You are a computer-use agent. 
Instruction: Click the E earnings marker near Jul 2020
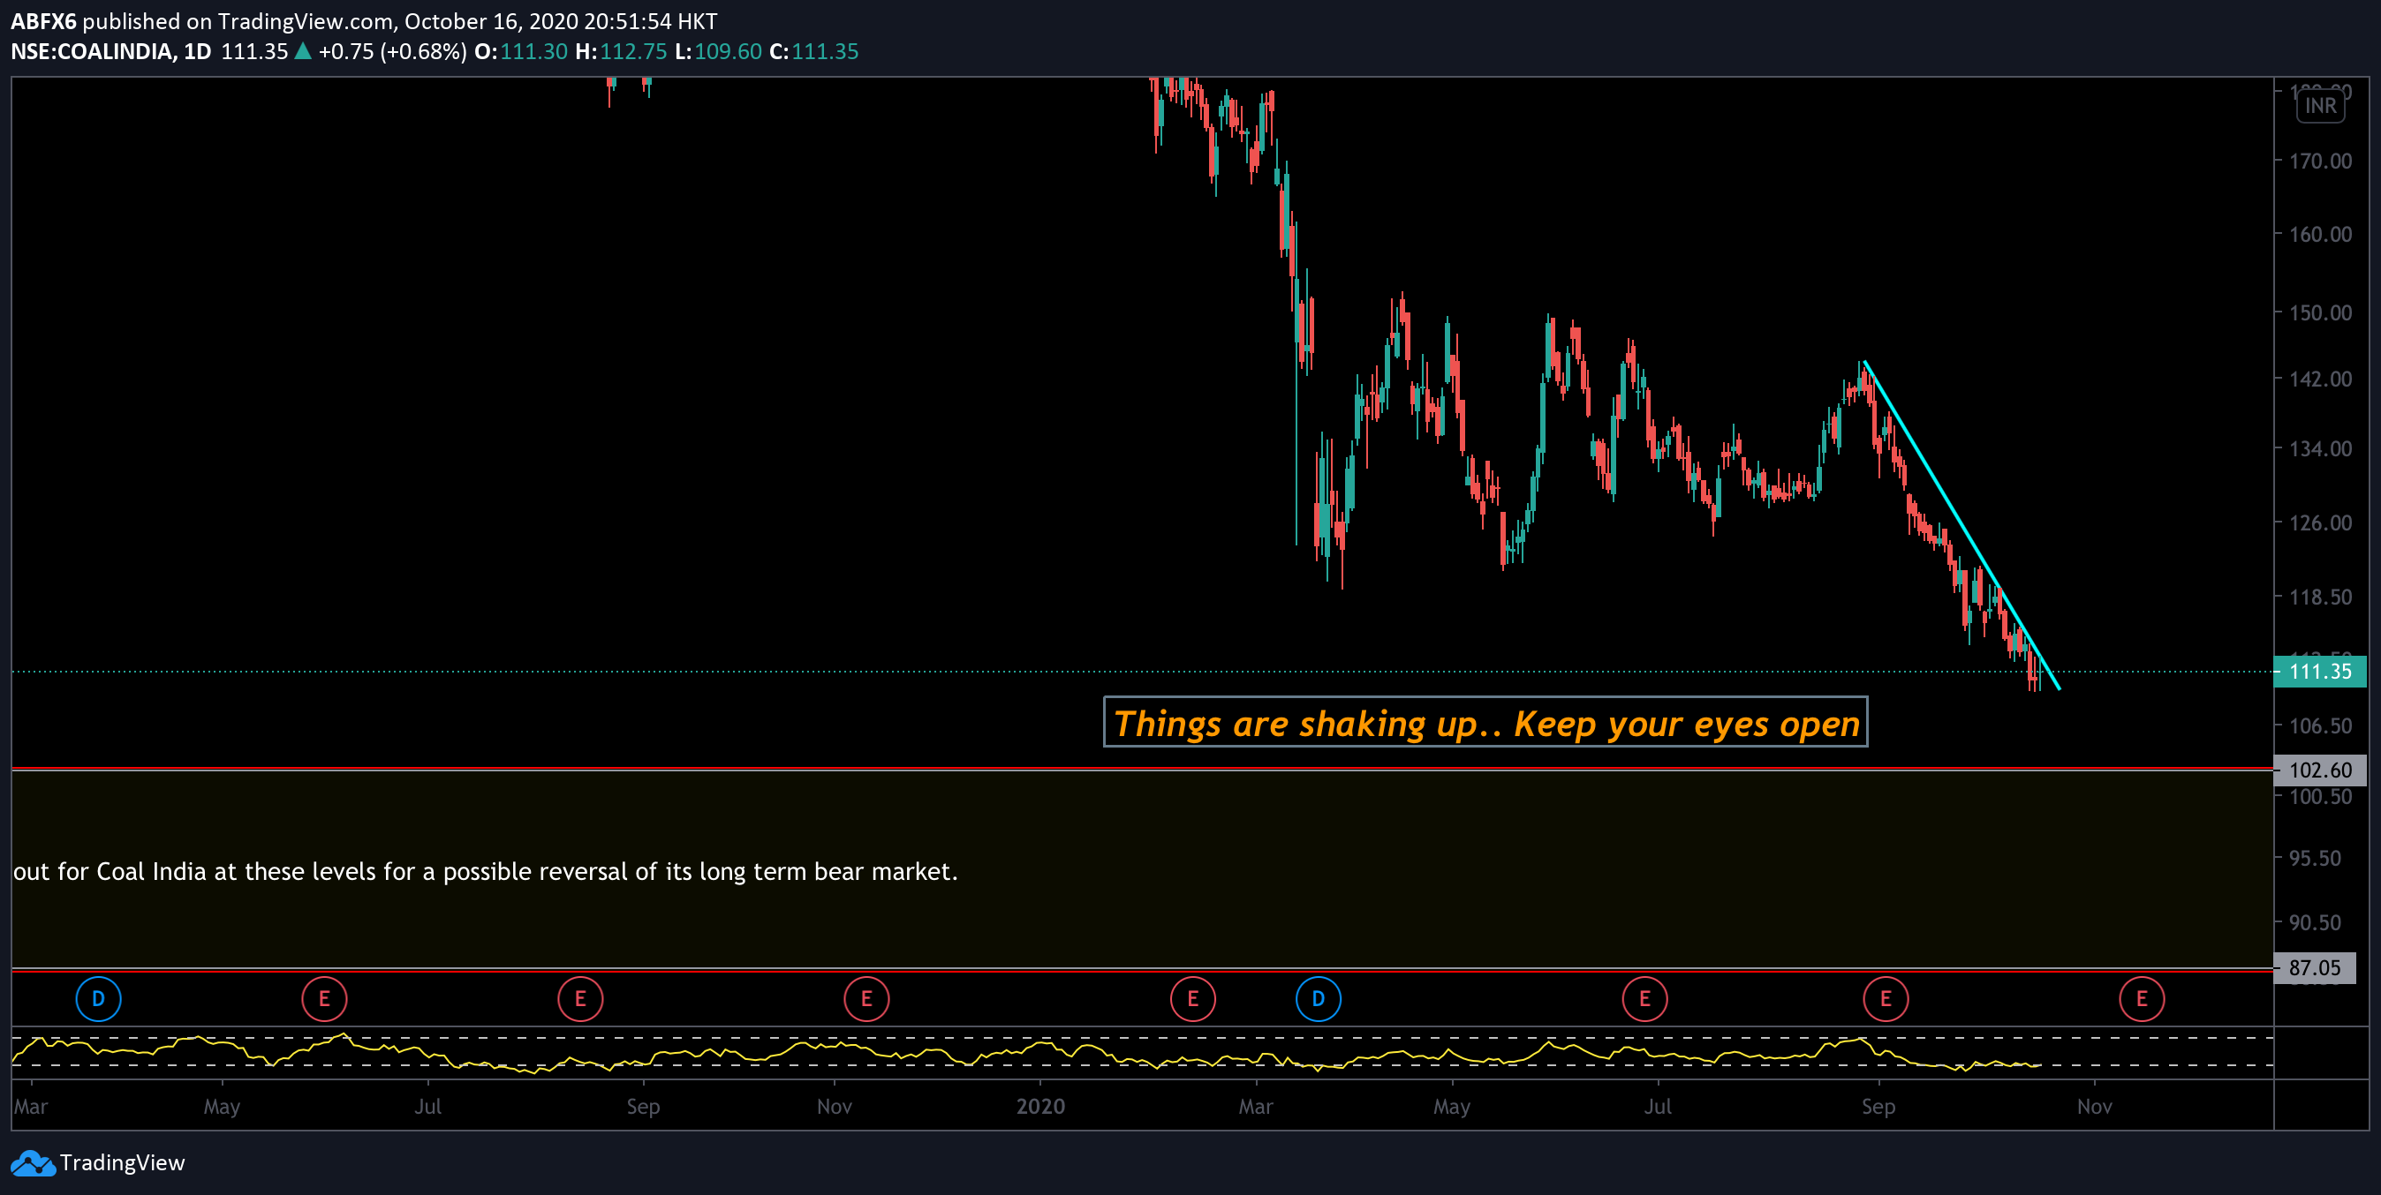pos(1644,998)
